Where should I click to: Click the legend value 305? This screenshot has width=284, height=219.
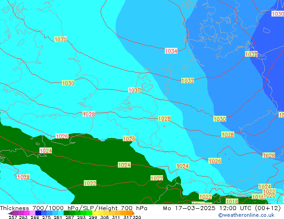104,217
